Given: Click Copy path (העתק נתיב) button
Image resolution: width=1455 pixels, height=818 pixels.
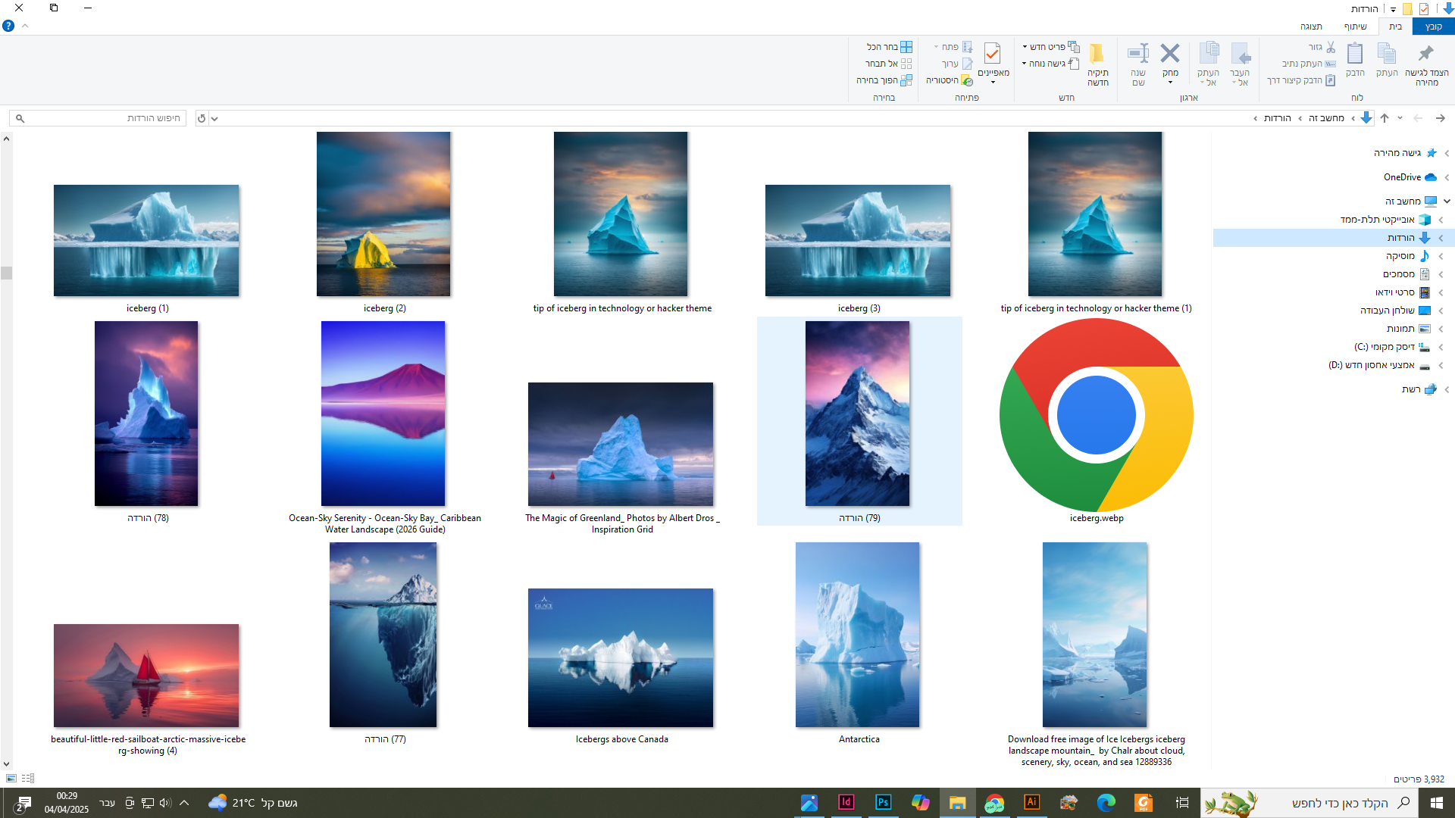Looking at the screenshot, I should click(x=1309, y=64).
